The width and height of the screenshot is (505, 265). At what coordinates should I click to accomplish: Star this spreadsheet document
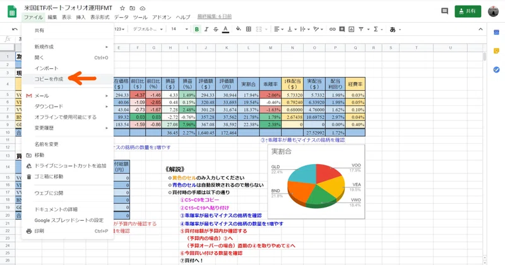[x=122, y=8]
